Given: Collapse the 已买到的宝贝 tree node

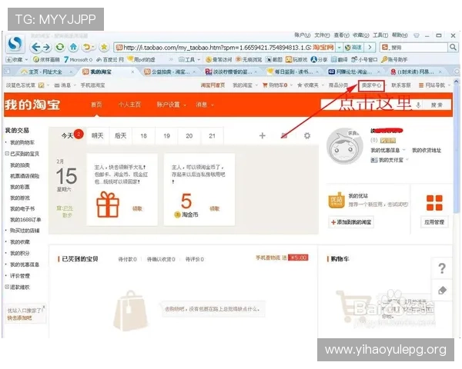Looking at the screenshot, I should pyautogui.click(x=7, y=154).
